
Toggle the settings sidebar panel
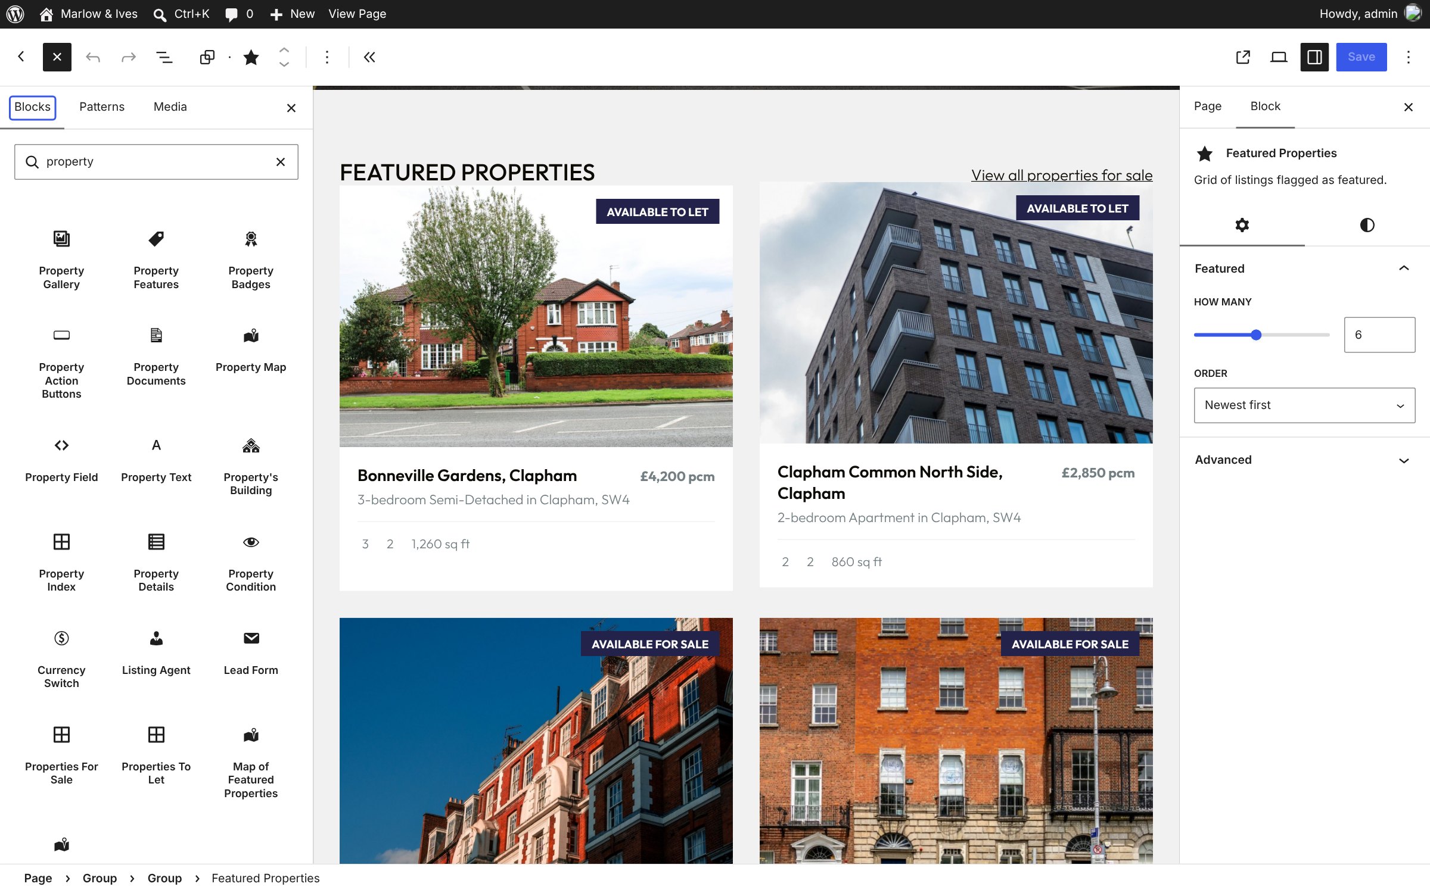(x=1314, y=57)
